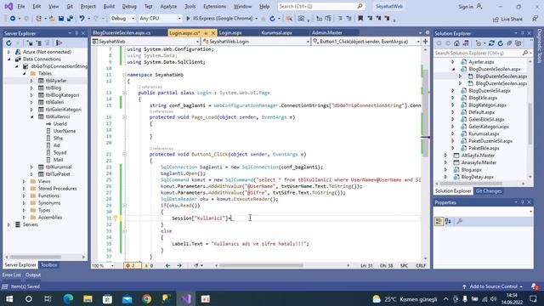Screen dimensions: 544x306
Task: Open Property Pages wrench icon
Action: click(460, 221)
